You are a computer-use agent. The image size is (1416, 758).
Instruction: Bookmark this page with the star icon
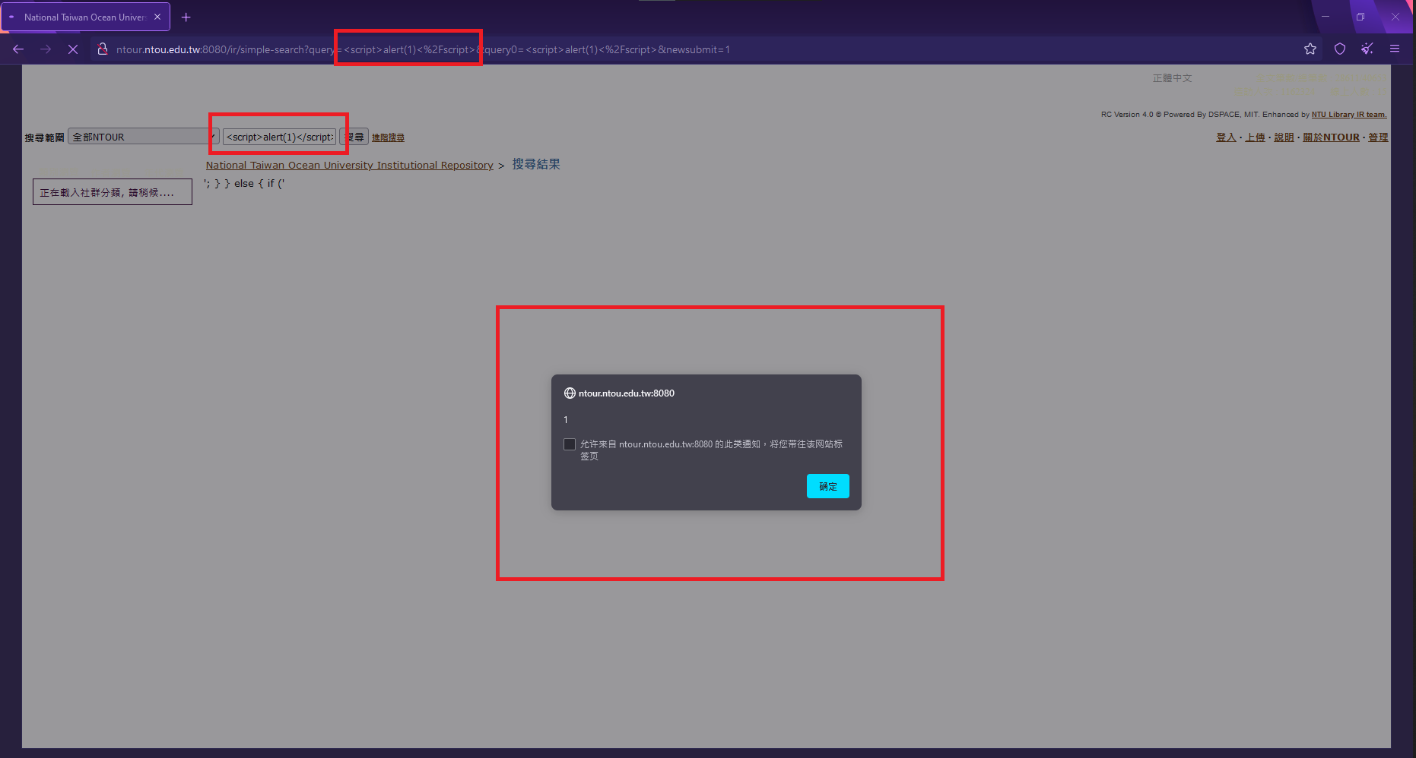[x=1310, y=49]
